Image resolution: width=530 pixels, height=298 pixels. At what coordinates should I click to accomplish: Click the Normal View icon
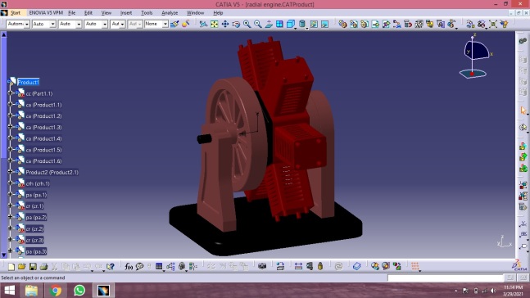pos(269,24)
